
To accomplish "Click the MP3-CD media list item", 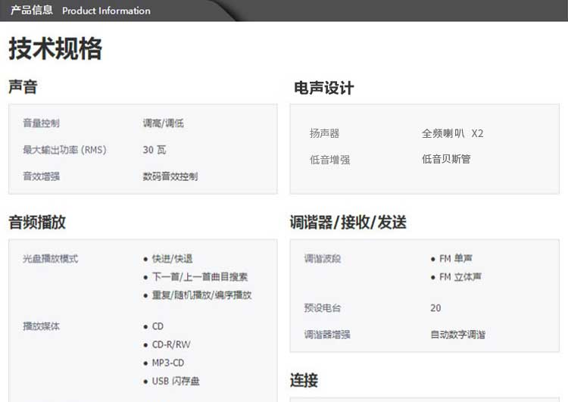I will (167, 363).
